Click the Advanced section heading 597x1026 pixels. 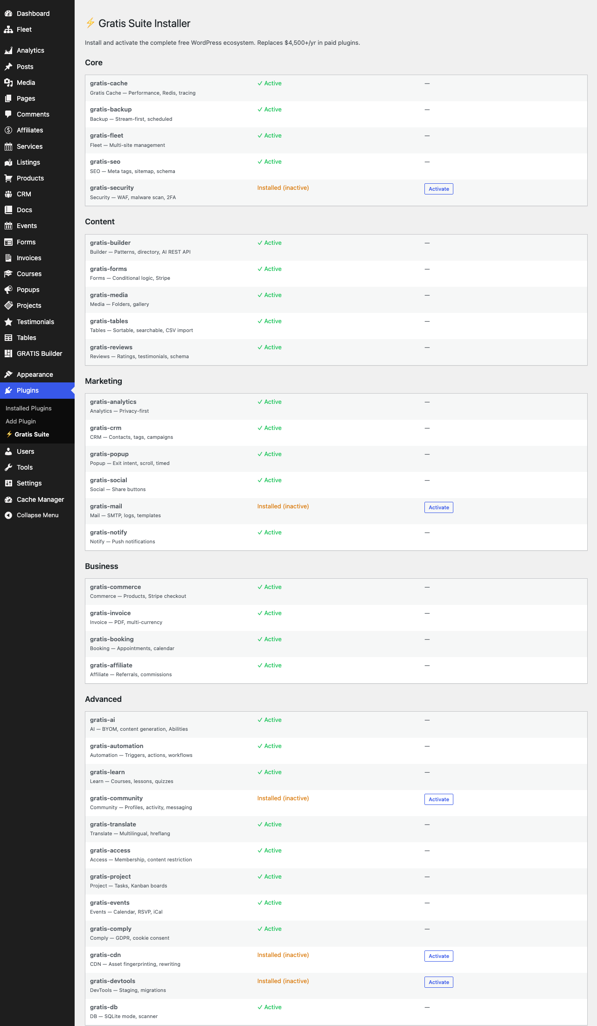(x=103, y=699)
